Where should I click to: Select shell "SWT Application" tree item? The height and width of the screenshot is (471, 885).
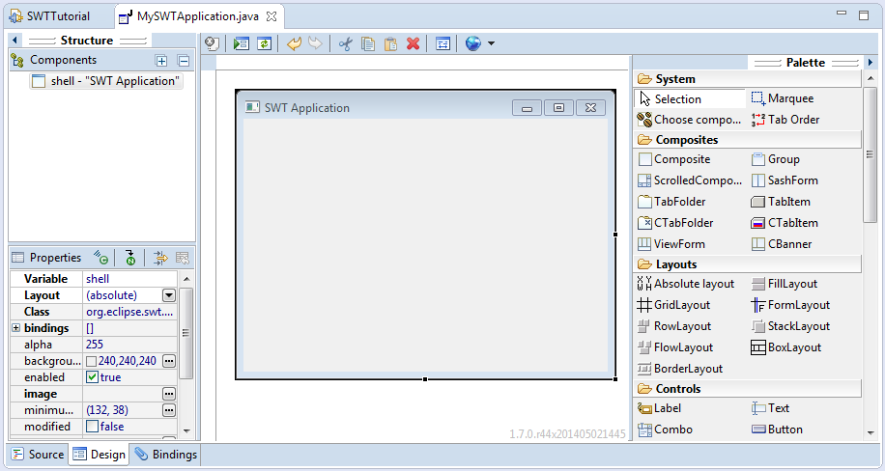pyautogui.click(x=106, y=81)
